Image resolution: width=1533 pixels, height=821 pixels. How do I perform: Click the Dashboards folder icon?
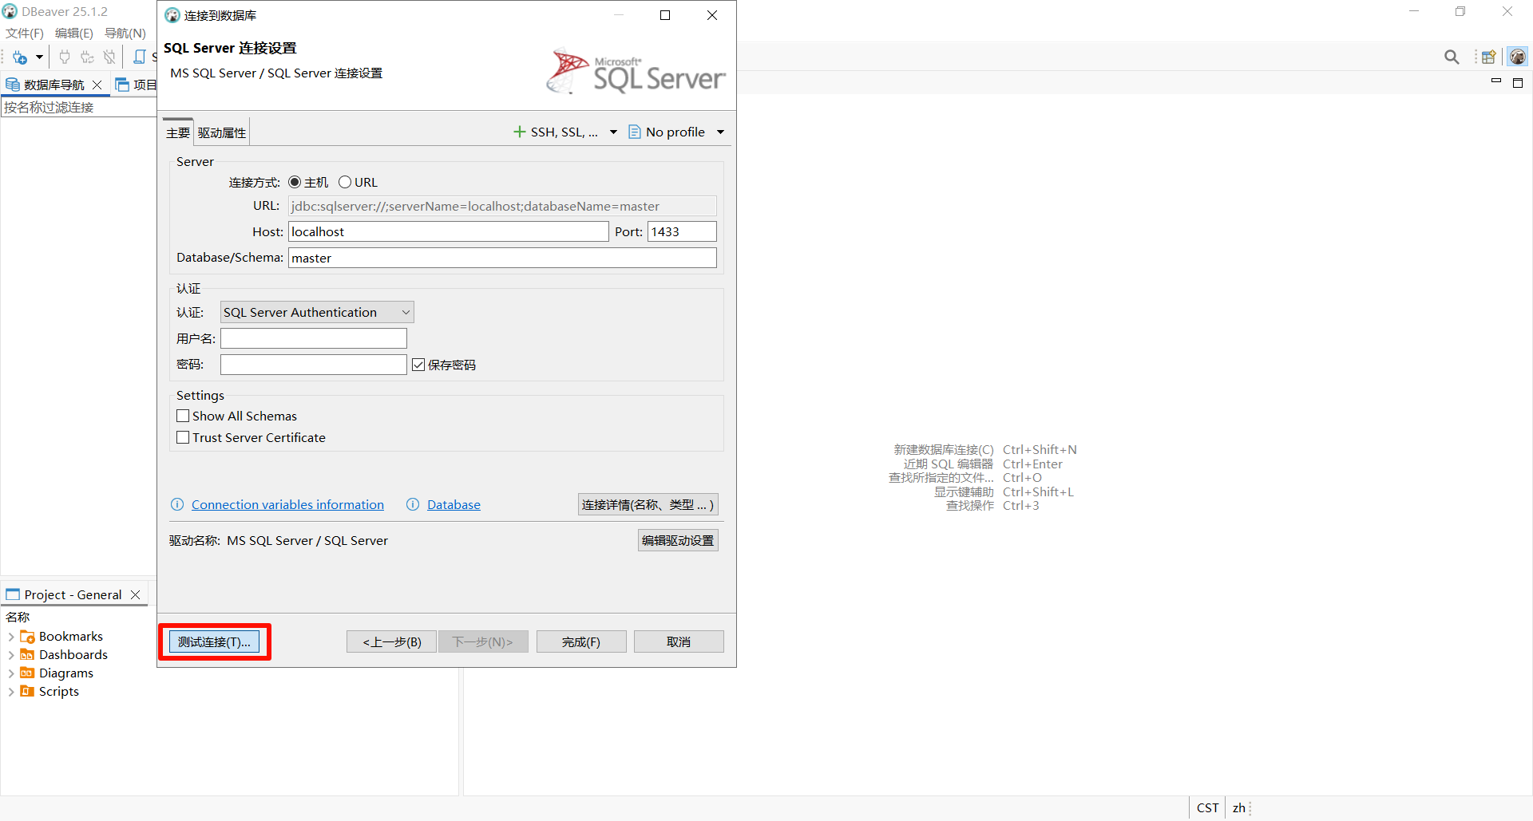click(27, 655)
